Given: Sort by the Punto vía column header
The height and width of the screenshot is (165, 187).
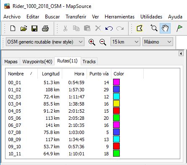Looking at the screenshot, I should pyautogui.click(x=99, y=74).
